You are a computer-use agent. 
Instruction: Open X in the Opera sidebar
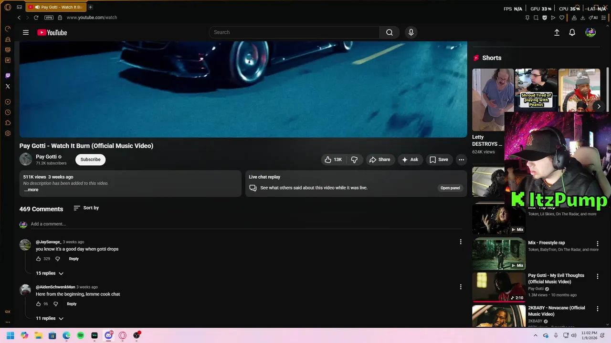coord(8,86)
